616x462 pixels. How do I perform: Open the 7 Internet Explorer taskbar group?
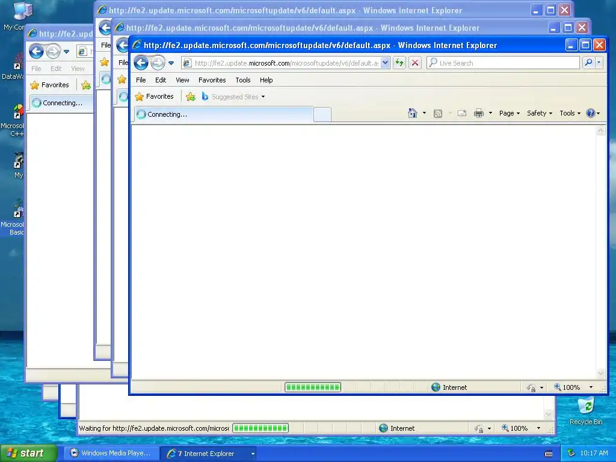[208, 454]
